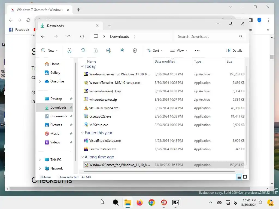Open the New item dropdown

(x=49, y=50)
